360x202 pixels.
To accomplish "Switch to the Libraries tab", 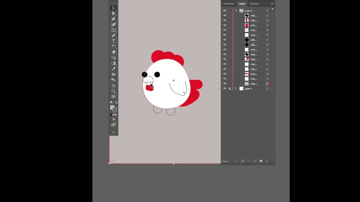I will (254, 4).
